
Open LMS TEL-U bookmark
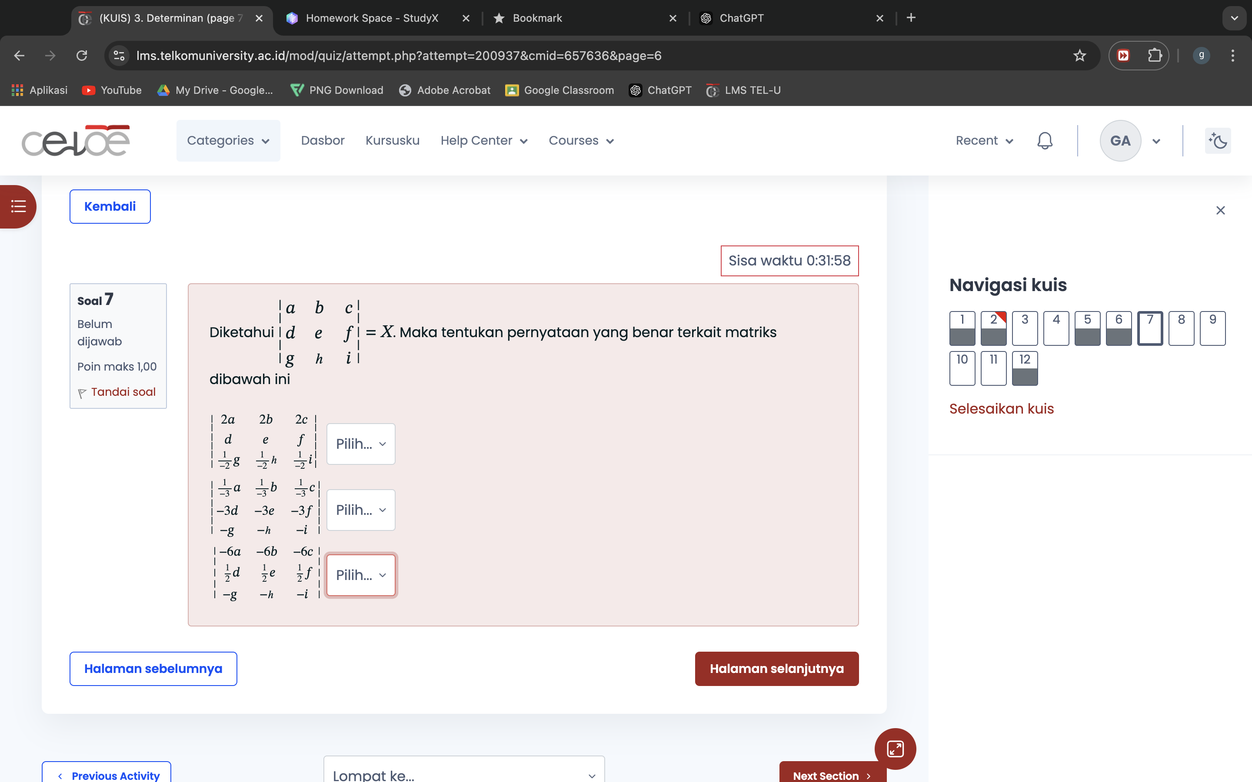[x=743, y=90]
